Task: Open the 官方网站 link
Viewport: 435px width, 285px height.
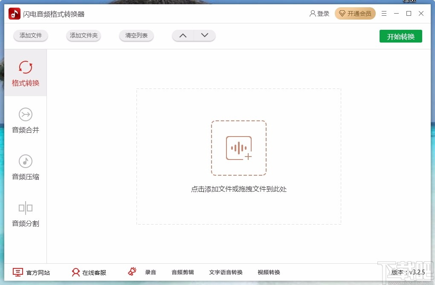Action: coord(38,273)
